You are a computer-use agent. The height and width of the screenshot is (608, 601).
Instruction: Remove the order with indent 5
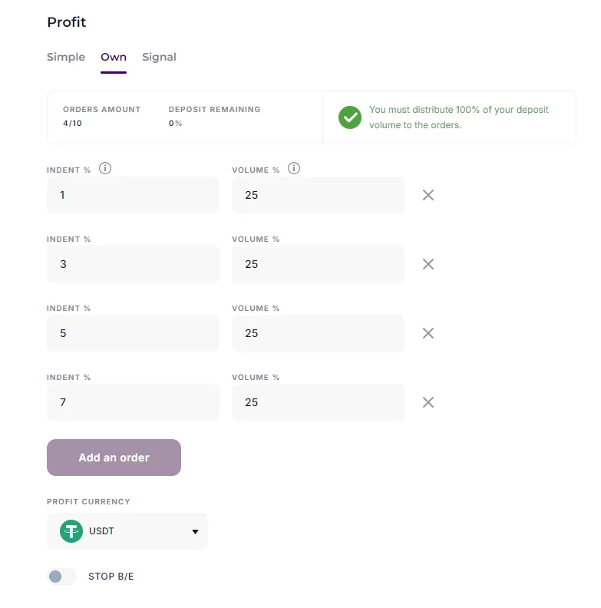tap(428, 333)
